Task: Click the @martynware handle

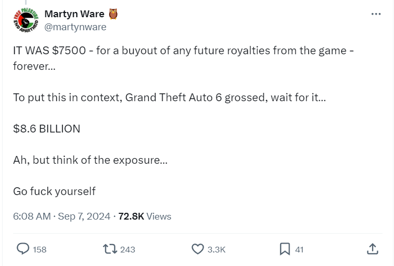Action: [x=76, y=27]
